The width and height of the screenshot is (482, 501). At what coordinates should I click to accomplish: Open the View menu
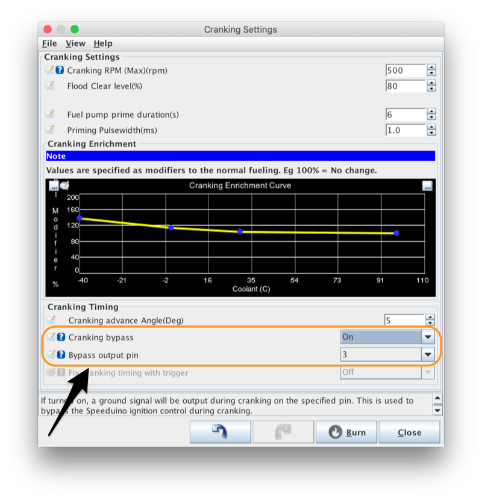[x=75, y=43]
